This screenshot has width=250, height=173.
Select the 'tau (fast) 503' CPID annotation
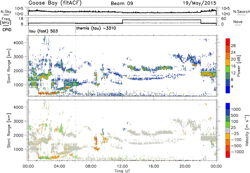click(x=43, y=31)
